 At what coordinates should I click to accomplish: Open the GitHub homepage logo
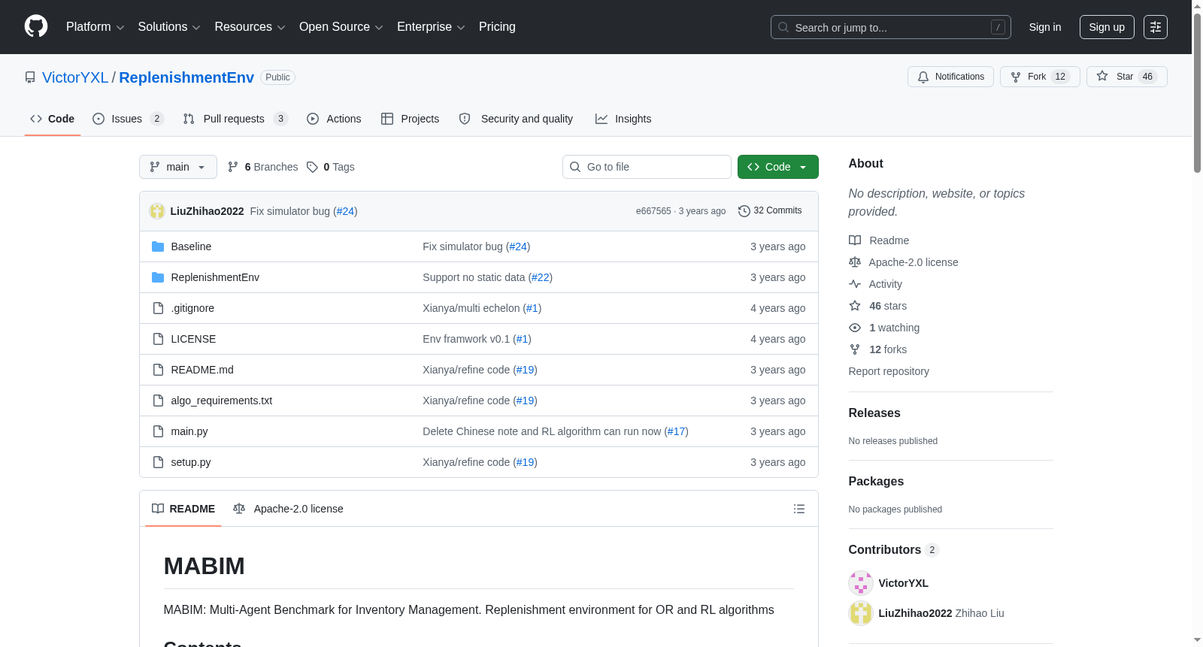[x=36, y=26]
